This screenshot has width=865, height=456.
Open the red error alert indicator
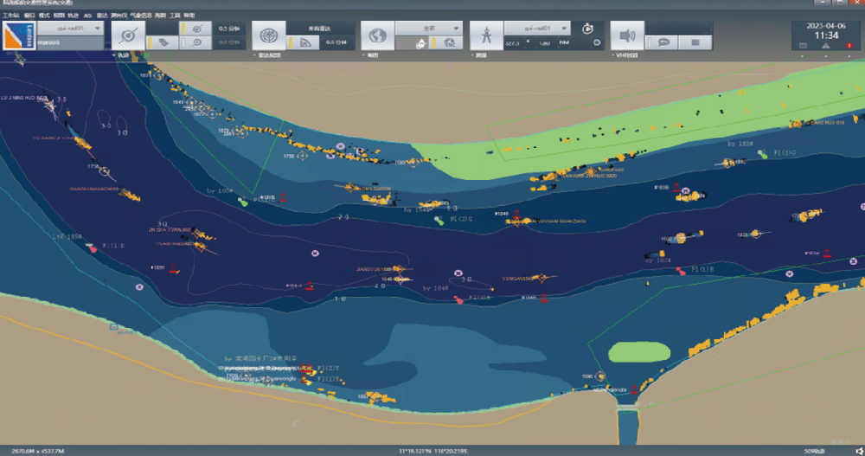coord(849,45)
